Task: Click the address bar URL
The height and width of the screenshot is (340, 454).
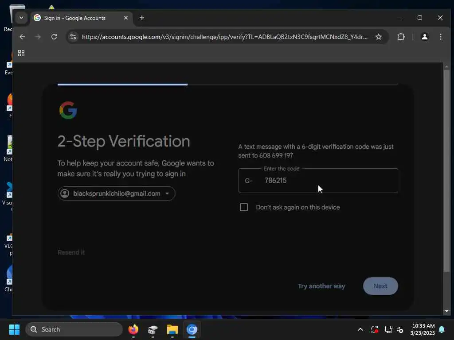Action: coord(225,37)
